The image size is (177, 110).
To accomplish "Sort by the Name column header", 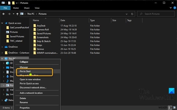I will click(x=36, y=20).
